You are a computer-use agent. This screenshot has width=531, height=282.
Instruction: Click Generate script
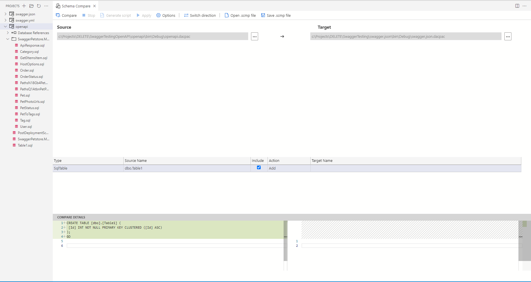pyautogui.click(x=115, y=15)
